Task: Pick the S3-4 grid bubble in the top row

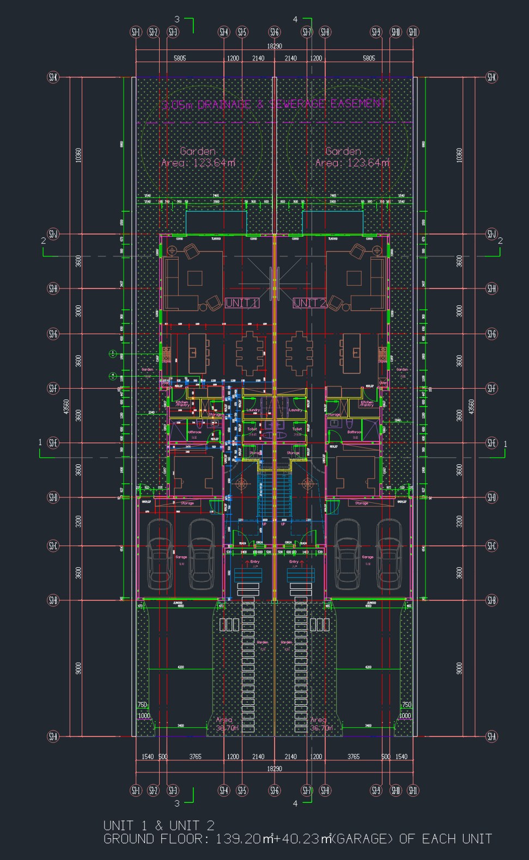Action: coord(224,33)
